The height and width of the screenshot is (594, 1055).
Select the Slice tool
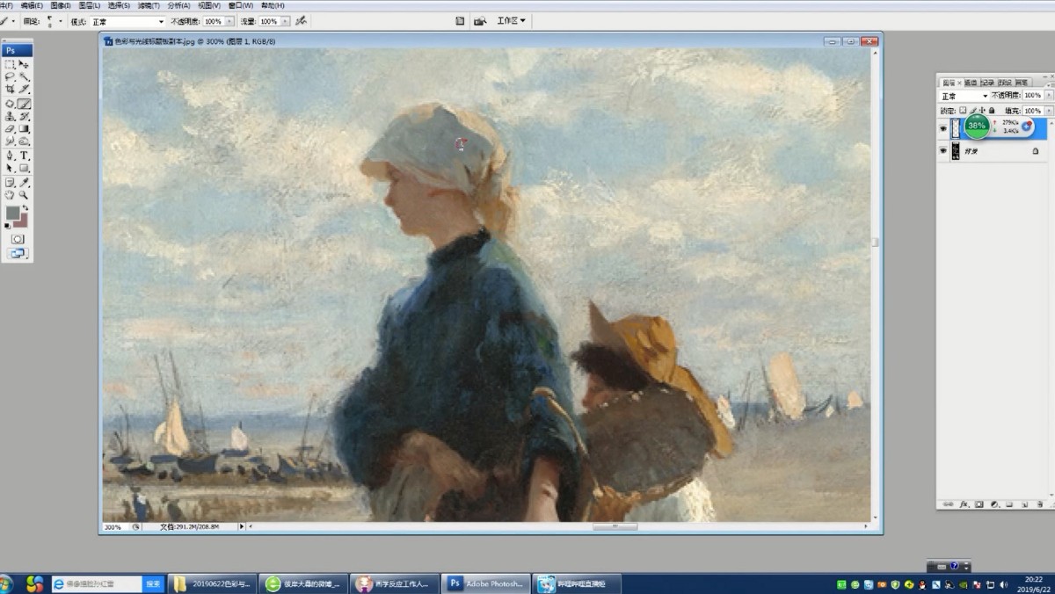[24, 89]
